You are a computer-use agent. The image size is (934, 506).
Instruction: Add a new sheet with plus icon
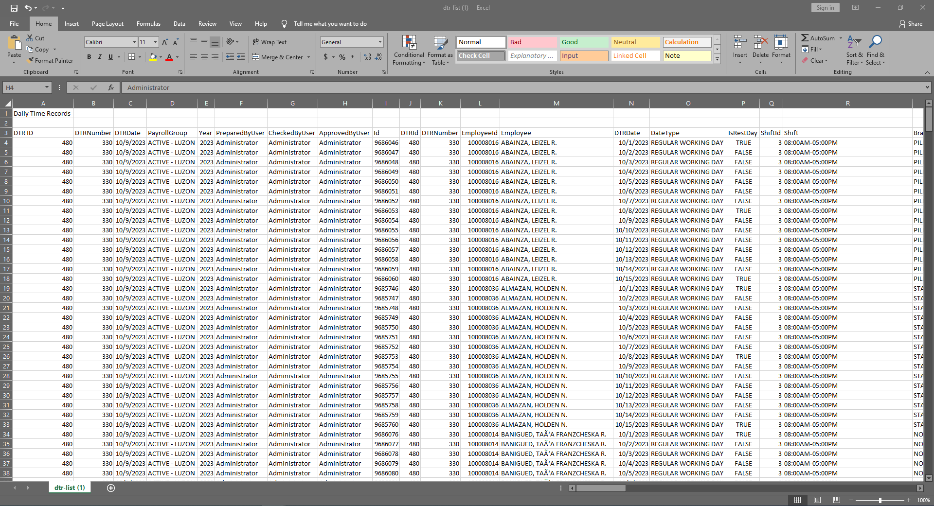coord(111,488)
